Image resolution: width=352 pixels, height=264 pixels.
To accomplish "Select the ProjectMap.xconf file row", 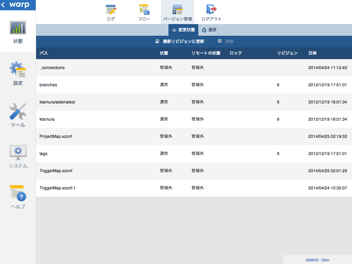I will (x=194, y=136).
